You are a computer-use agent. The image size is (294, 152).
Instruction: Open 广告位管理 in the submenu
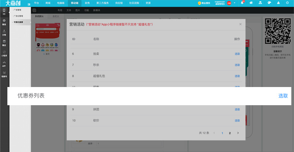(18, 16)
